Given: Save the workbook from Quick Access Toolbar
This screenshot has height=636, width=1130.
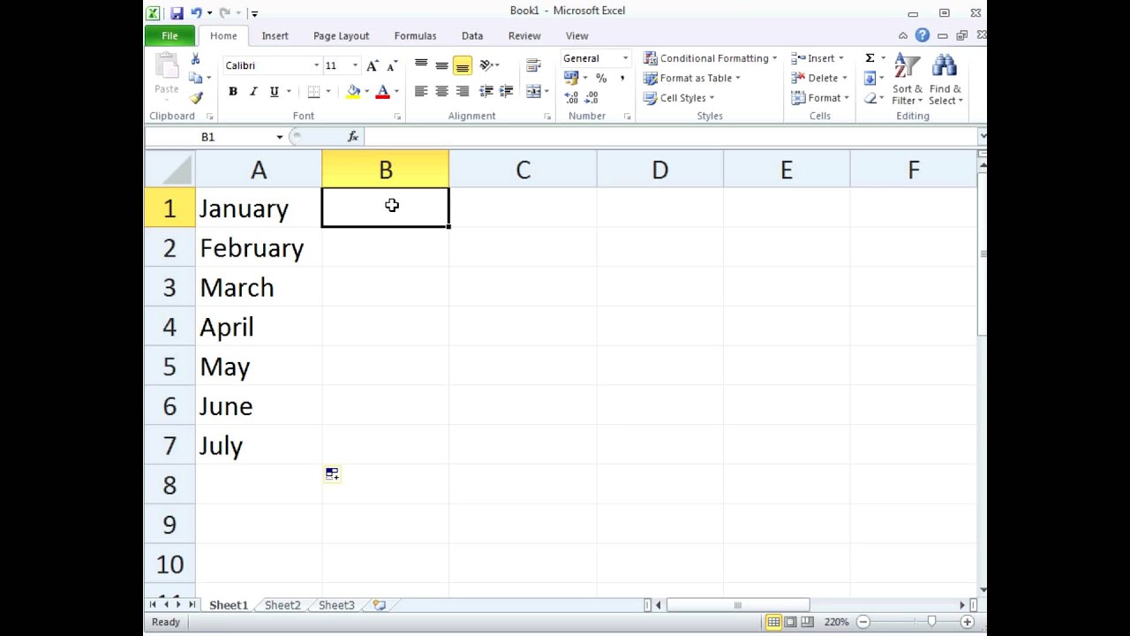Looking at the screenshot, I should 177,13.
